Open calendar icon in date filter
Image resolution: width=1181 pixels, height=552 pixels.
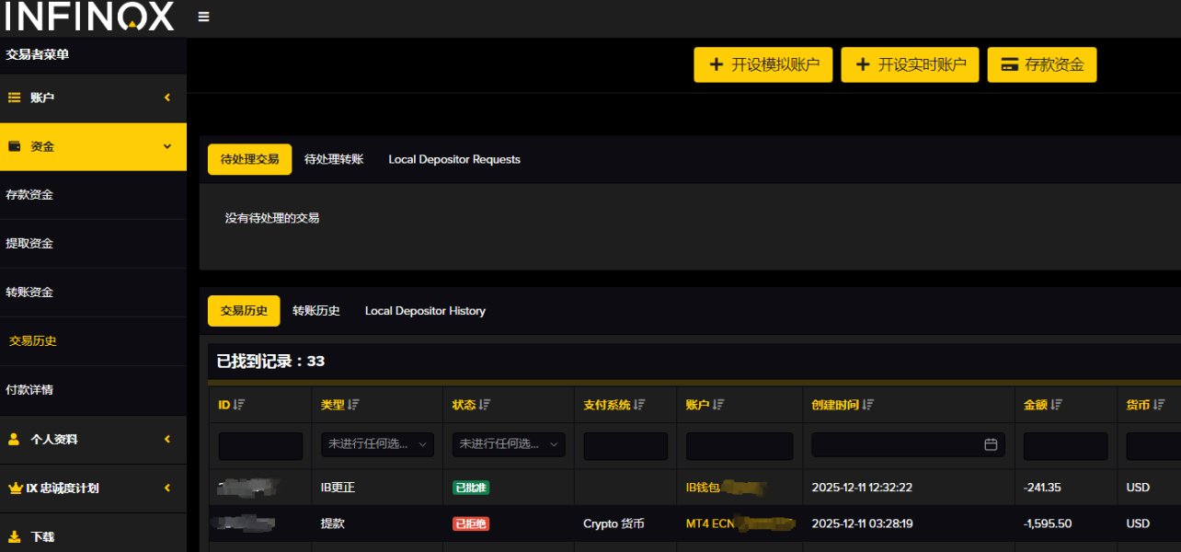(991, 445)
